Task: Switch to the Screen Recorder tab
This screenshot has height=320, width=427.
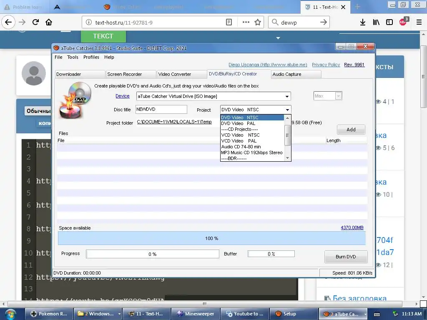Action: tap(131, 74)
